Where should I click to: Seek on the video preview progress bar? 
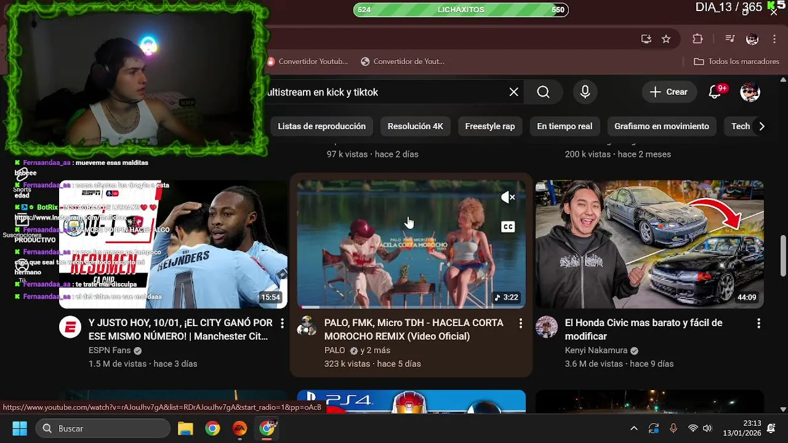pyautogui.click(x=411, y=307)
